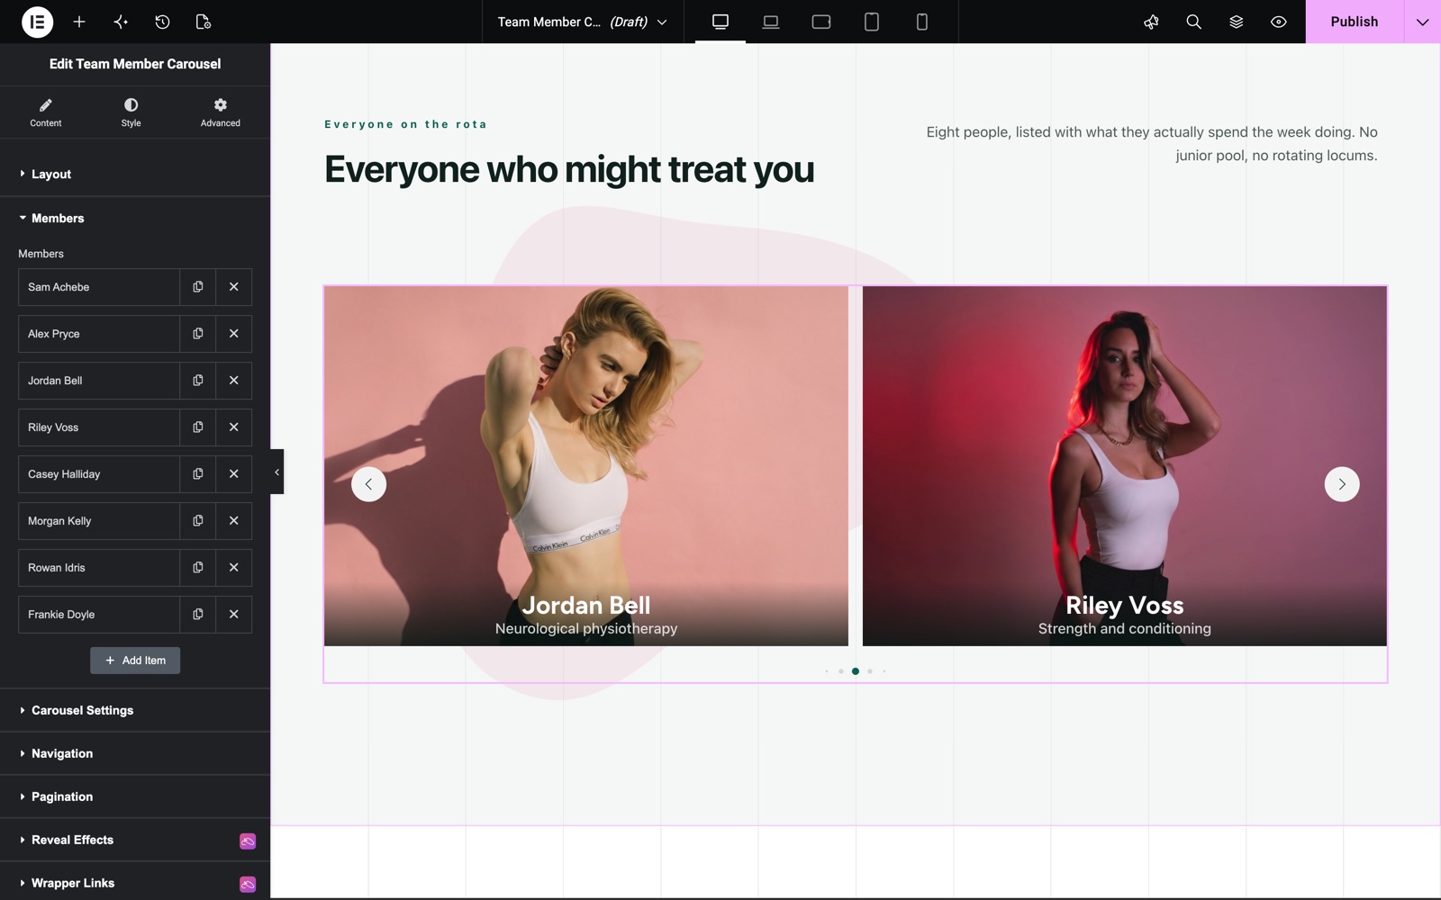Remove the Alex Pryce item
Screen dimensions: 1441x900
[234, 334]
